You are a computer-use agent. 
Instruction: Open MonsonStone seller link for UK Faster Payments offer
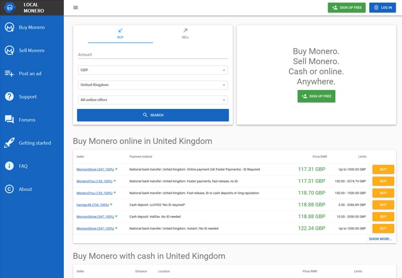pos(95,170)
